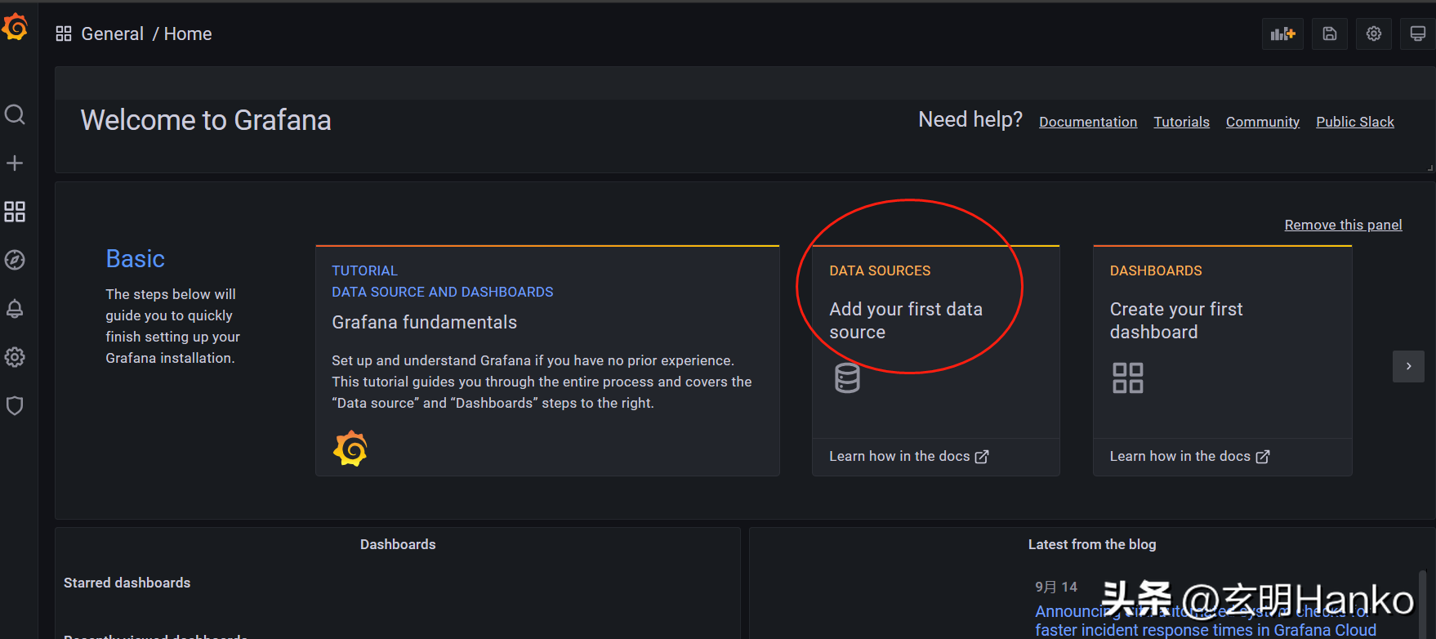
Task: Click the Save dashboard icon
Action: pos(1330,34)
